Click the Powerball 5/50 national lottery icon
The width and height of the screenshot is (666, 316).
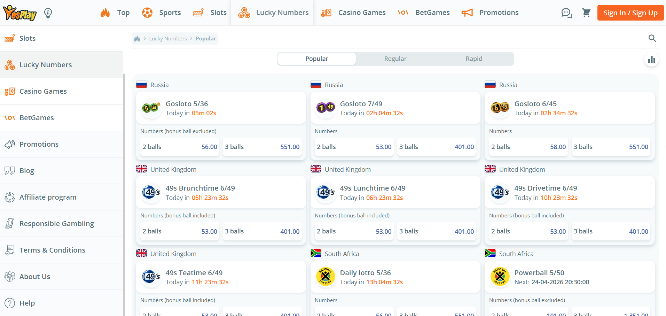click(500, 277)
